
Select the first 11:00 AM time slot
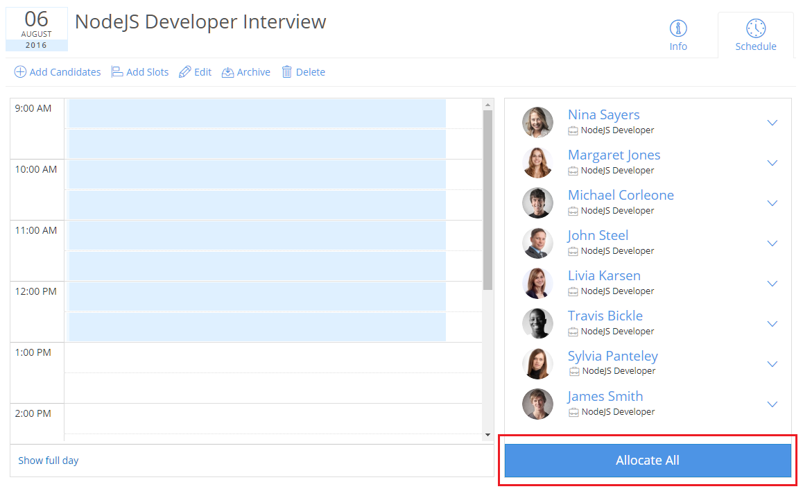[x=257, y=236]
